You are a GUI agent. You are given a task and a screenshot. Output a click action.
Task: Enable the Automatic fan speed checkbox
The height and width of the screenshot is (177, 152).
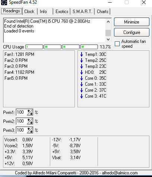pos(117,44)
